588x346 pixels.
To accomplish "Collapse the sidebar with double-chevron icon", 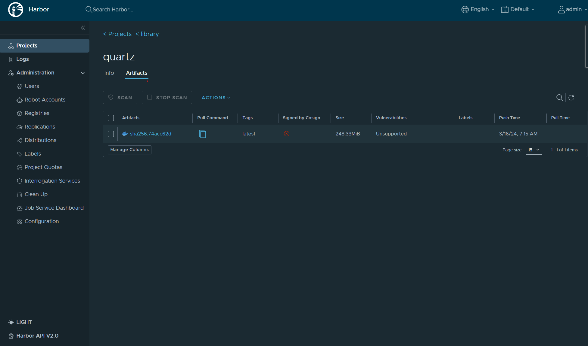I will tap(83, 28).
